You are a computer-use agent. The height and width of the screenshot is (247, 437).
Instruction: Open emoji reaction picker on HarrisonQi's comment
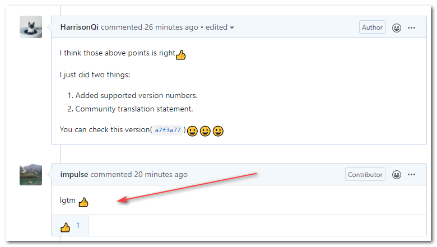[397, 27]
